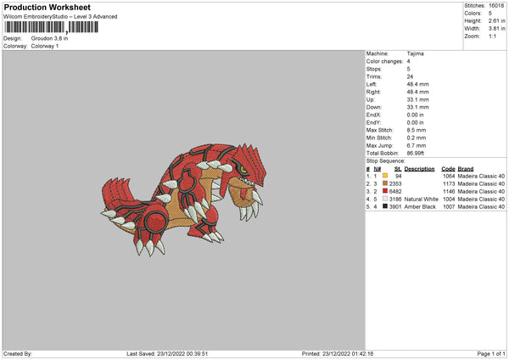
Task: Click the stitch count 6482 cell
Action: [395, 191]
